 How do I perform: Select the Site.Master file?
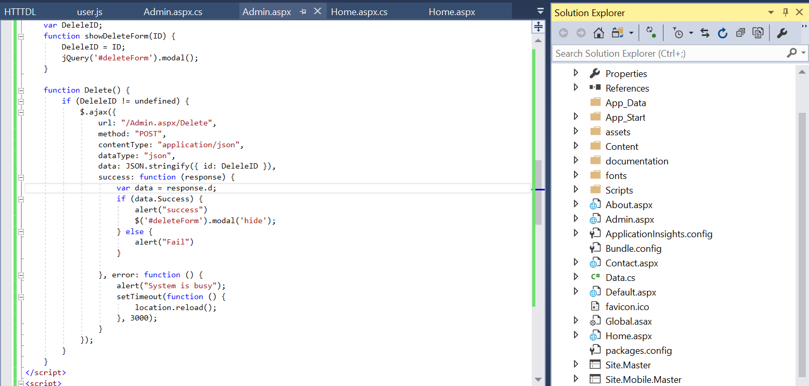(628, 365)
